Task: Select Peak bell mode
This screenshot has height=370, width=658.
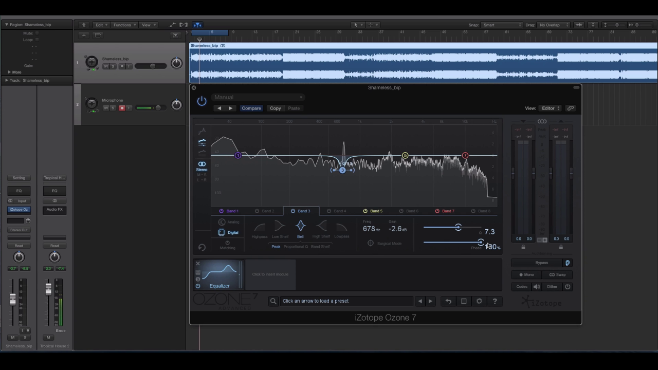Action: (x=276, y=247)
